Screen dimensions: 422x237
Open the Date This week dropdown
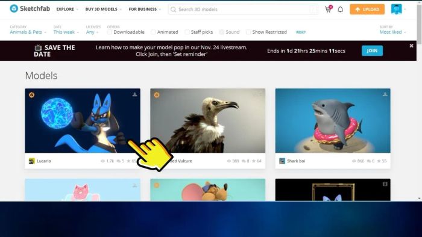[66, 32]
